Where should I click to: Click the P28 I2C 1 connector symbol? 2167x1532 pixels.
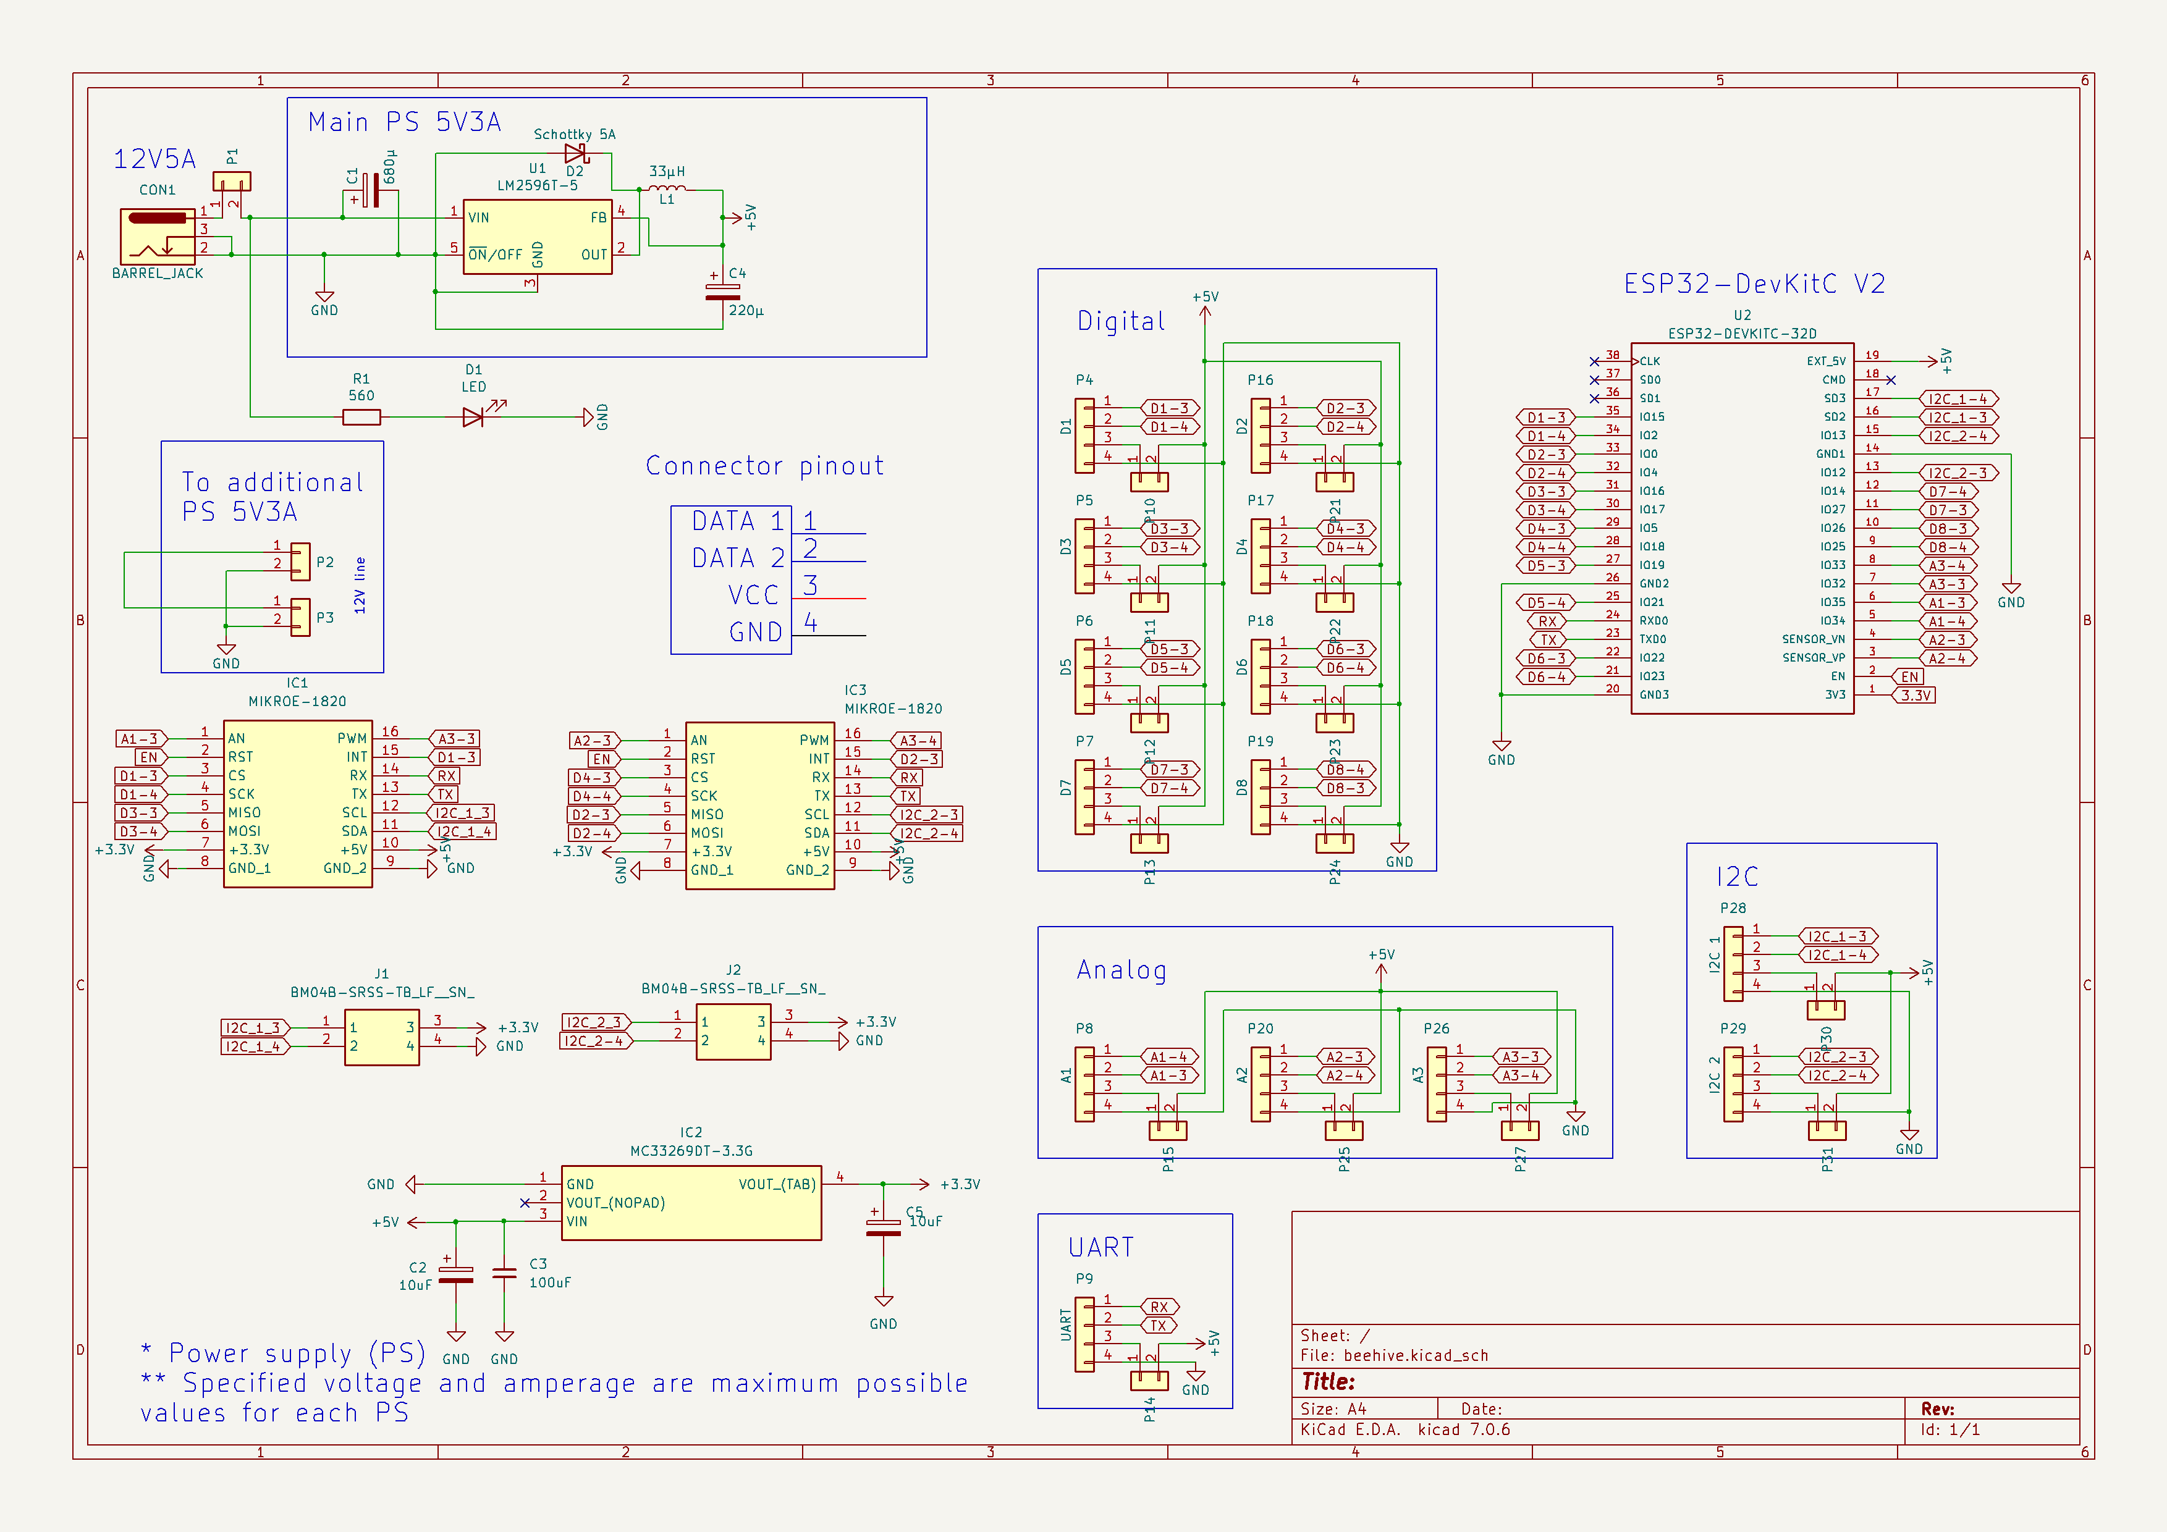[x=1733, y=964]
